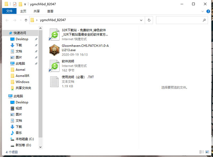Click the 32R下载站 file name text

pyautogui.click(x=85, y=32)
